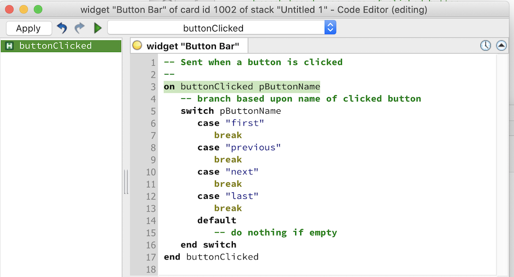Image resolution: width=514 pixels, height=277 pixels.
Task: Click the yellow status circle on the tab
Action: [x=137, y=46]
